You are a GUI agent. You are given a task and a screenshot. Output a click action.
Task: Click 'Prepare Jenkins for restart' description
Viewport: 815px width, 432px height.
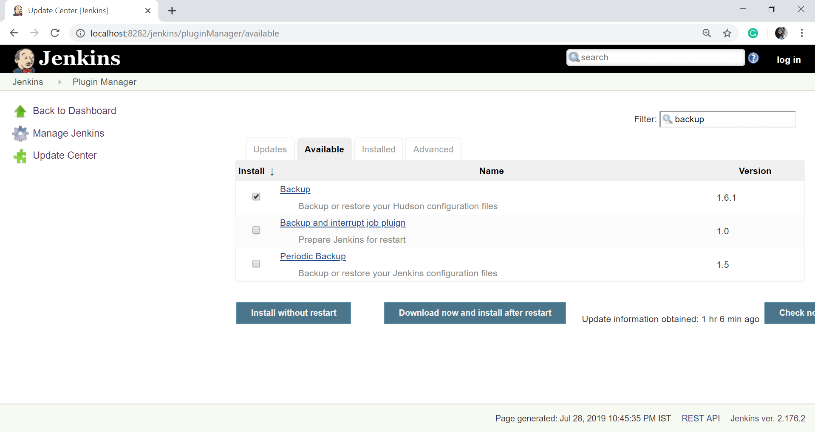click(352, 240)
